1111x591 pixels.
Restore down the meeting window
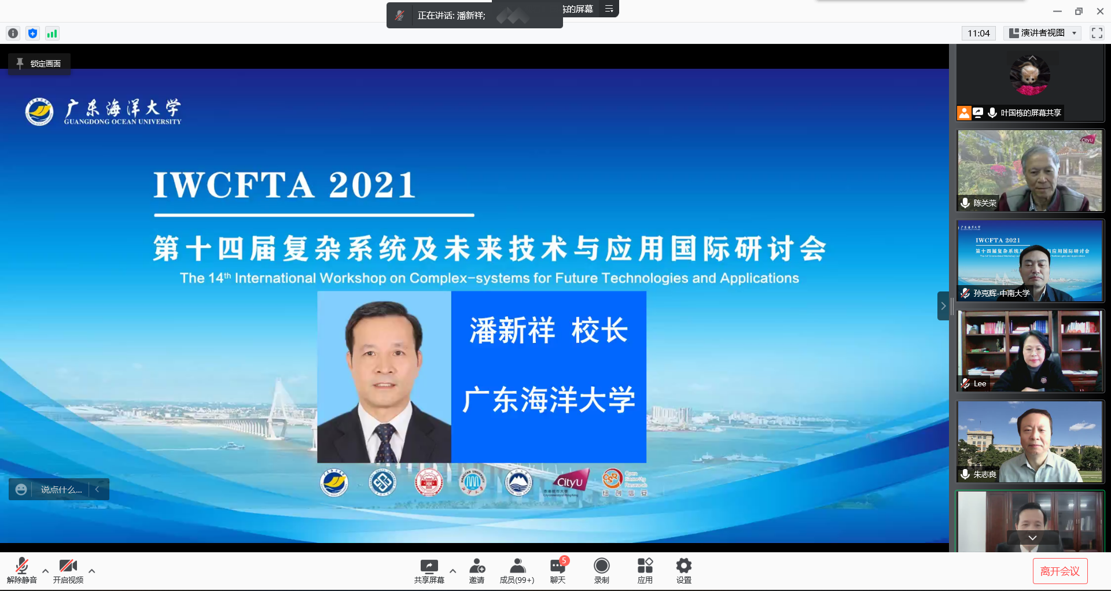[1079, 11]
